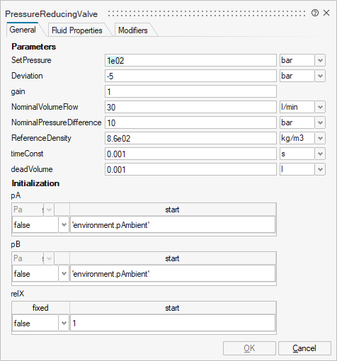Open the help icon in title bar

(x=315, y=13)
